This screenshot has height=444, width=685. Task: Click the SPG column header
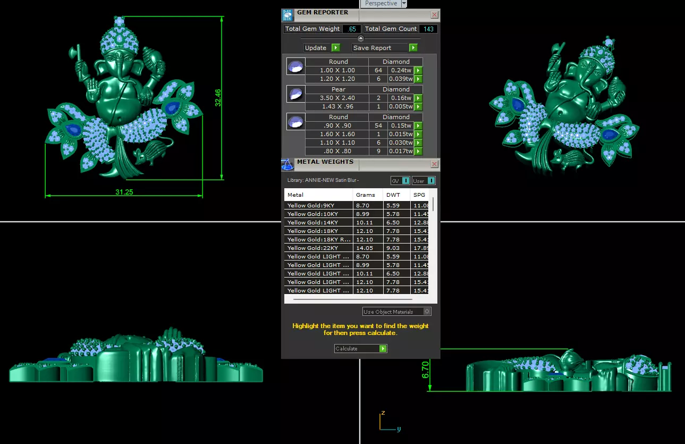tap(420, 195)
